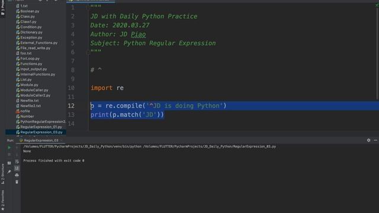Select File_read_write.py in project tree

coord(36,48)
